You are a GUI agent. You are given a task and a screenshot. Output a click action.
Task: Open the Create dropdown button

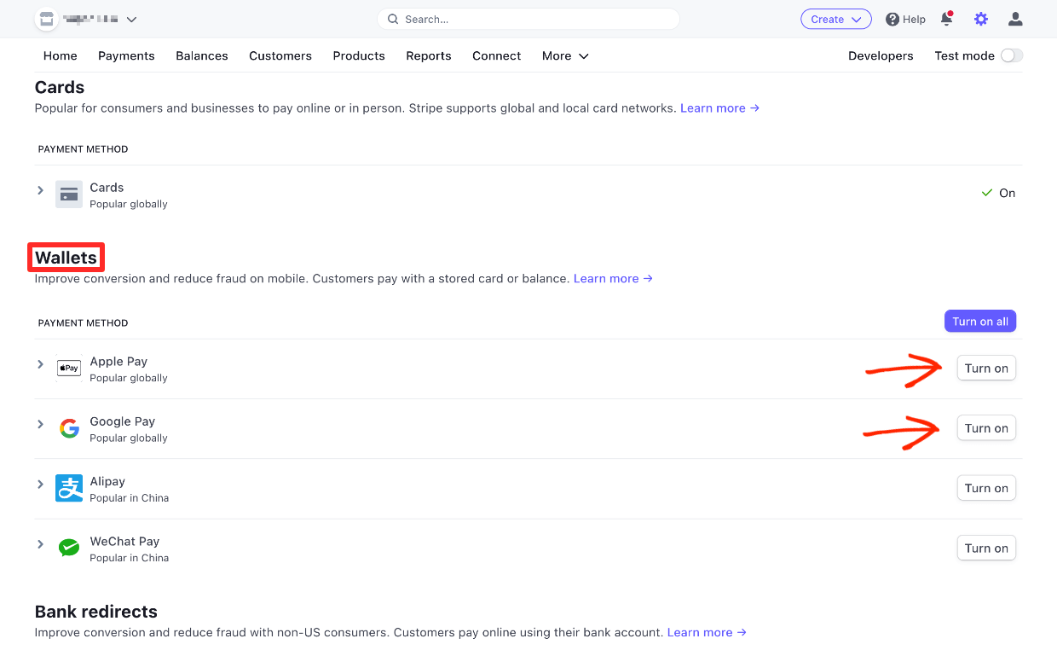835,19
